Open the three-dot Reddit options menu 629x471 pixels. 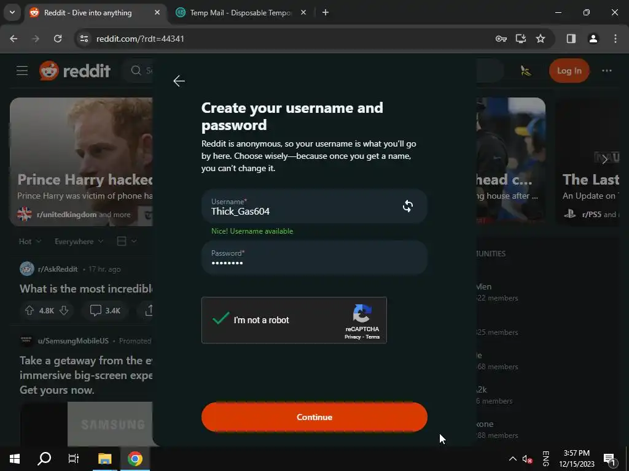[x=606, y=71]
